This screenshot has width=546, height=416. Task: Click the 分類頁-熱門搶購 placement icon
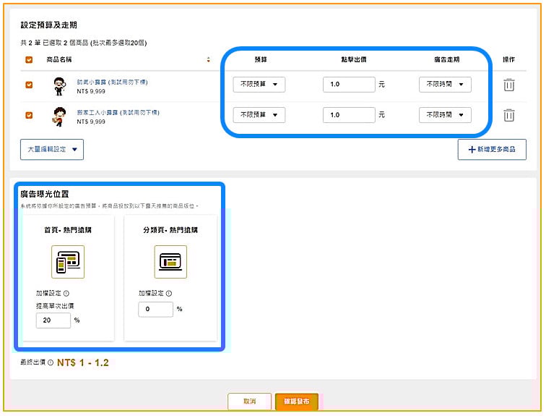(x=171, y=262)
